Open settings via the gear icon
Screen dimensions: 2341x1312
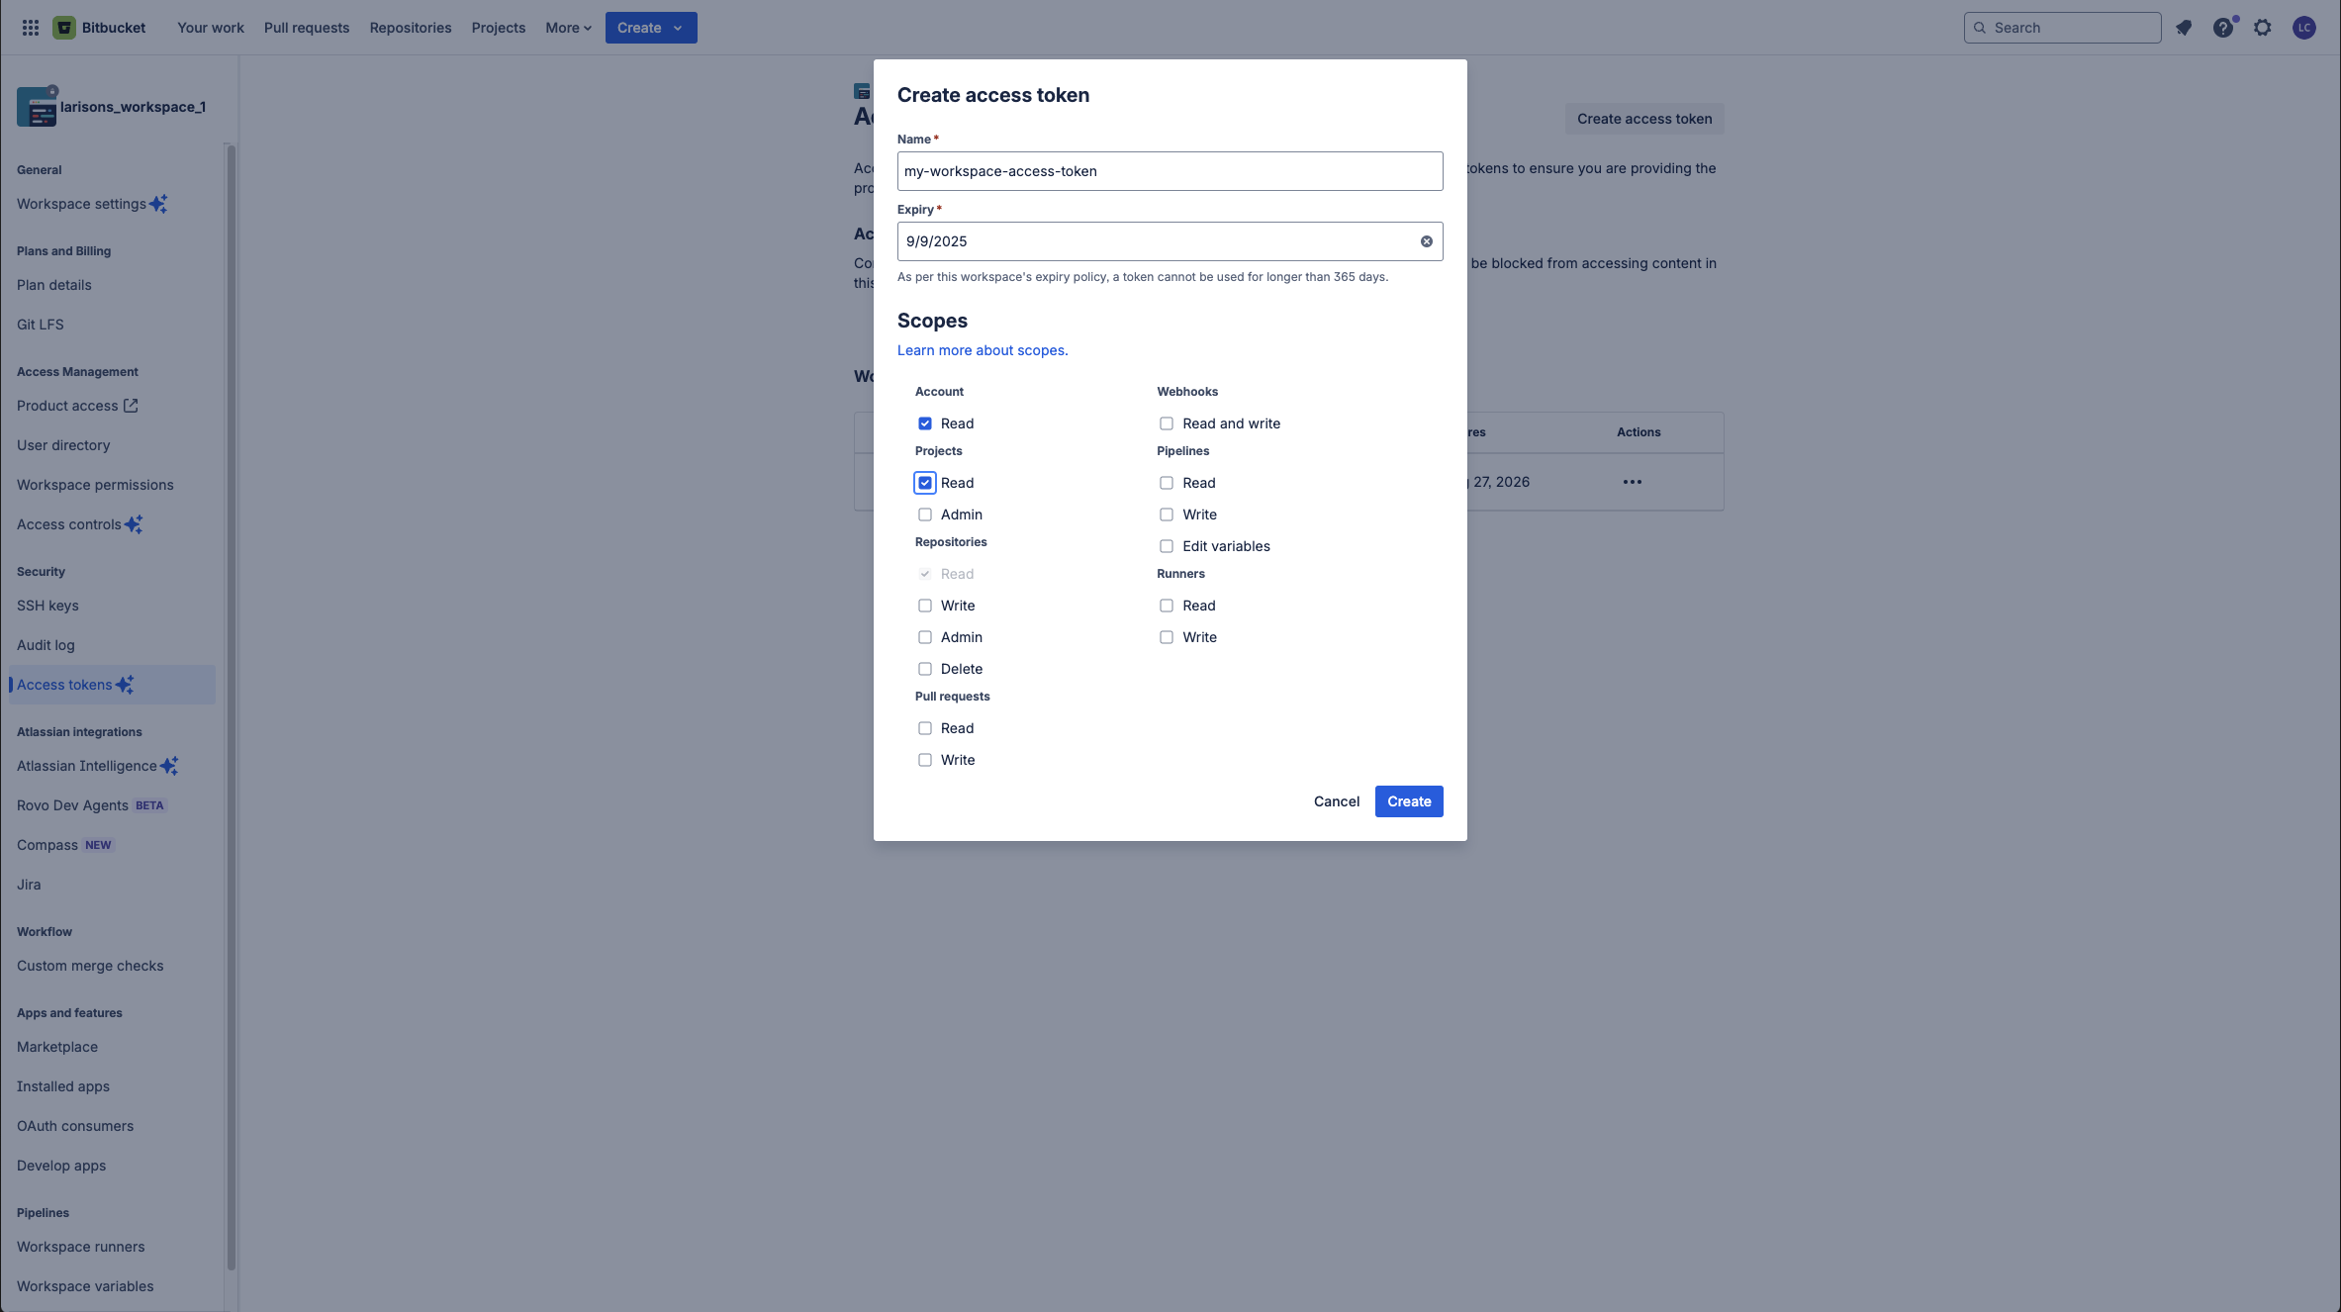(x=2263, y=28)
